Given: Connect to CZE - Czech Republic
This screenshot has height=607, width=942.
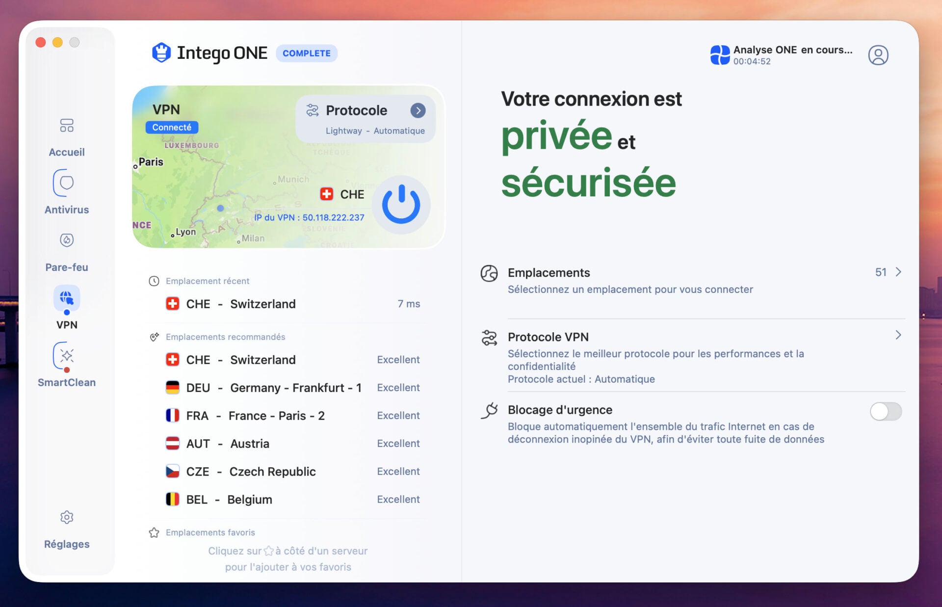Looking at the screenshot, I should click(x=293, y=472).
